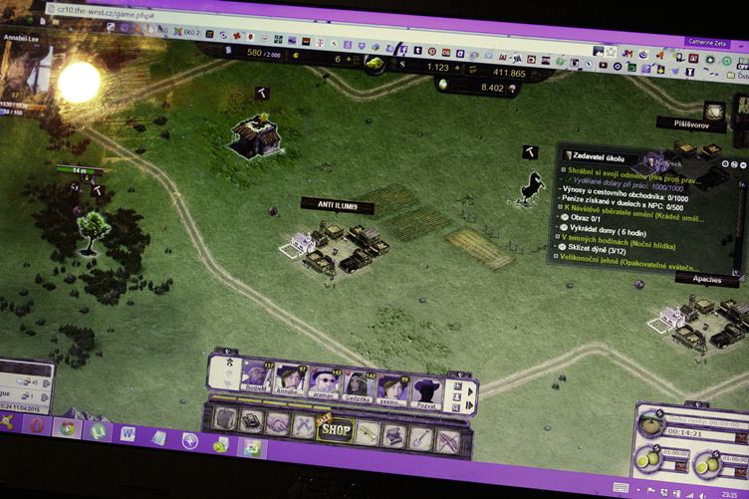Viewport: 749px width, 499px height.
Task: Click the star bookmark icon in address bar
Action: coord(611,51)
